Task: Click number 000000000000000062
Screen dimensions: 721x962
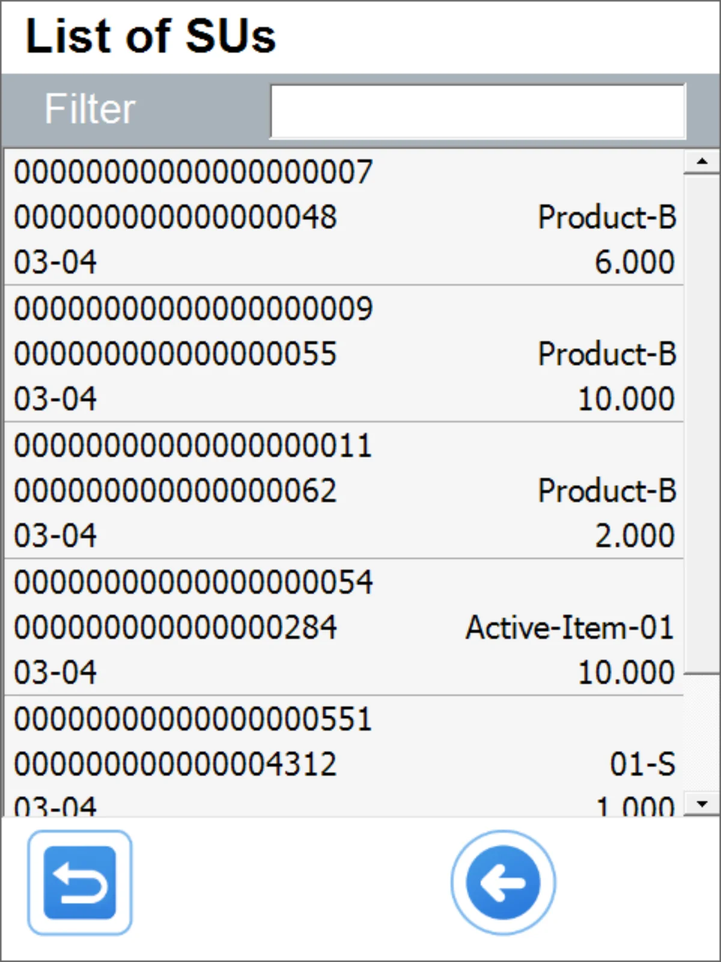Action: [175, 491]
